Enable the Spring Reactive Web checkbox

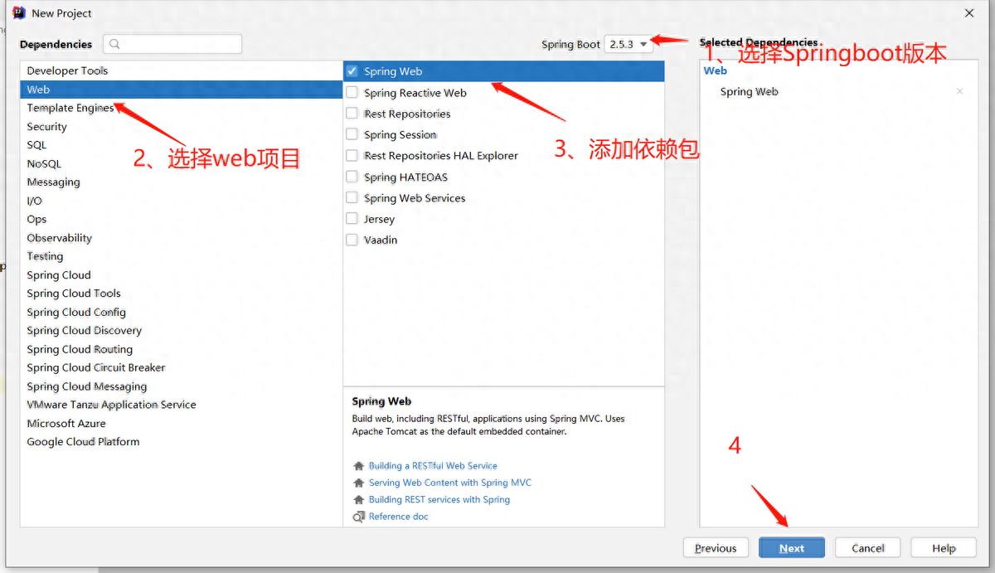352,92
